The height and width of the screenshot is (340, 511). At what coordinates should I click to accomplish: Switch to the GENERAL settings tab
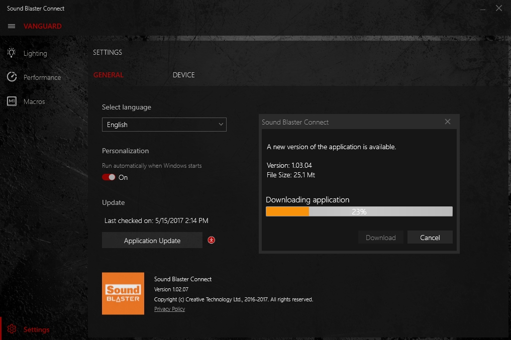(x=109, y=75)
